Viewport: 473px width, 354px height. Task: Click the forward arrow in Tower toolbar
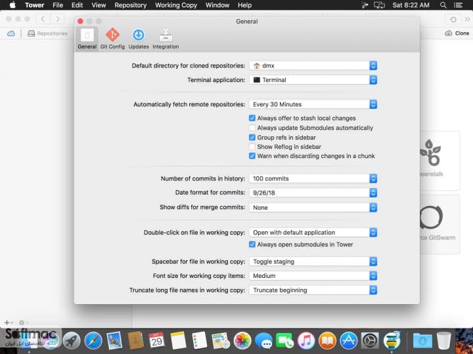pos(57,19)
